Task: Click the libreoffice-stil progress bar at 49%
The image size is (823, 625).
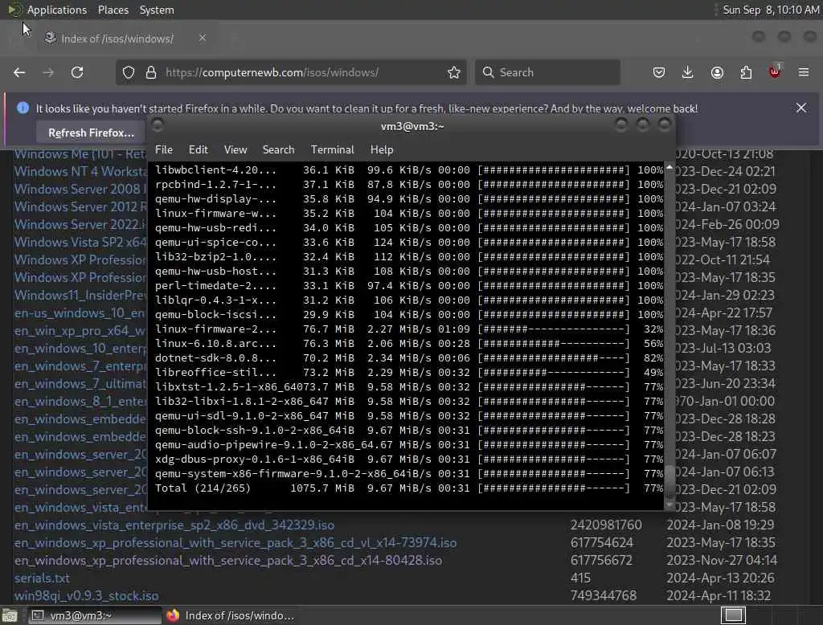Action: pyautogui.click(x=553, y=373)
